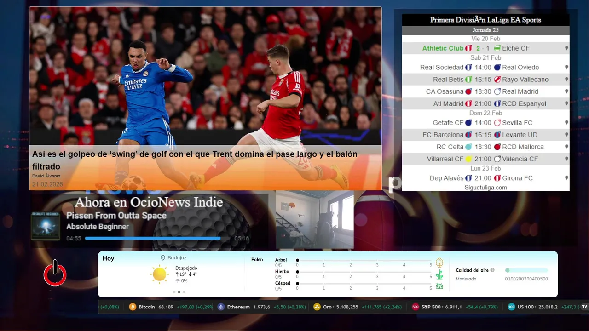
Task: Click the map pin on the Atl Madrid row
Action: (566, 104)
